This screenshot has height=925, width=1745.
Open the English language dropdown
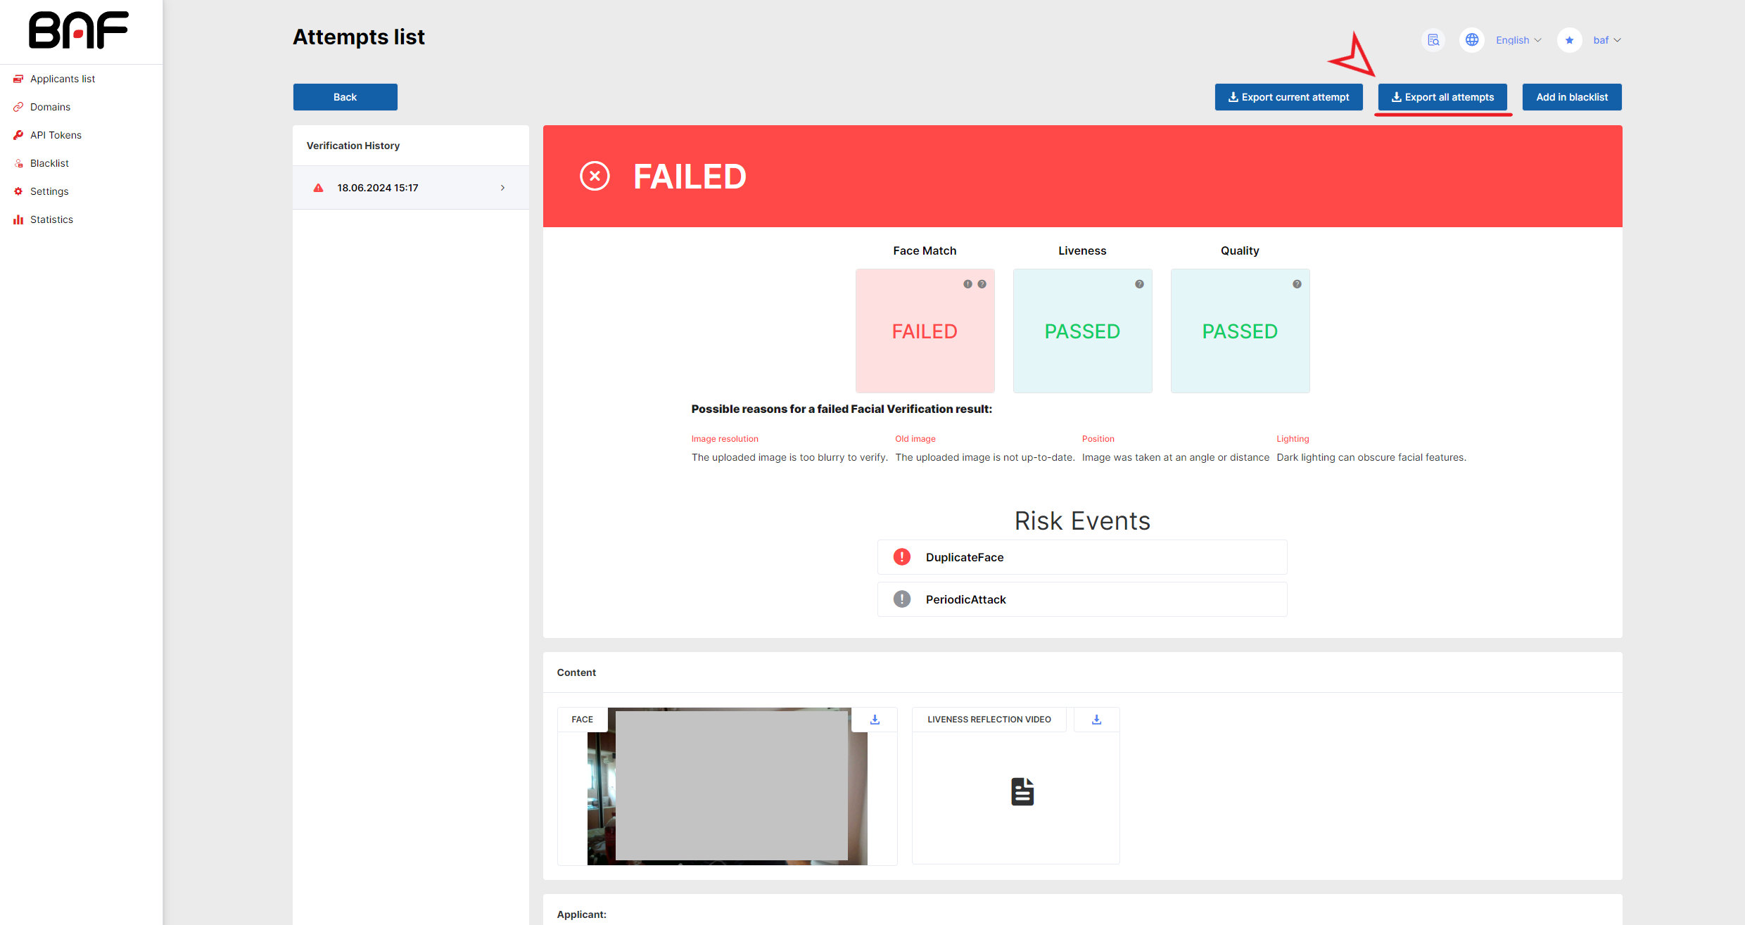coord(1518,40)
